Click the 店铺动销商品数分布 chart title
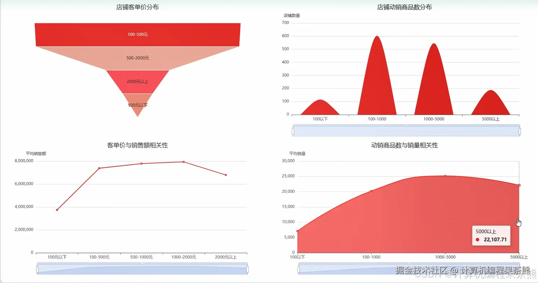 click(404, 7)
